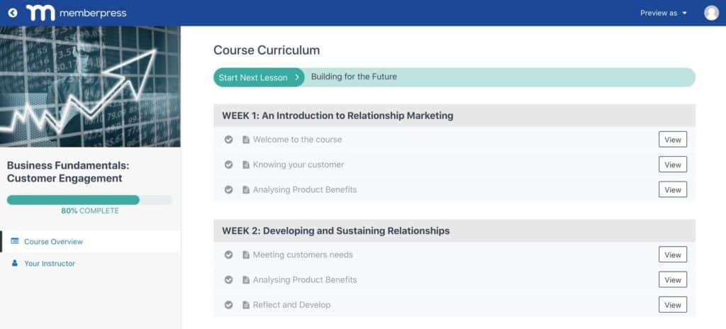Image resolution: width=726 pixels, height=329 pixels.
Task: Click View button for Reflect and Develop
Action: [673, 305]
